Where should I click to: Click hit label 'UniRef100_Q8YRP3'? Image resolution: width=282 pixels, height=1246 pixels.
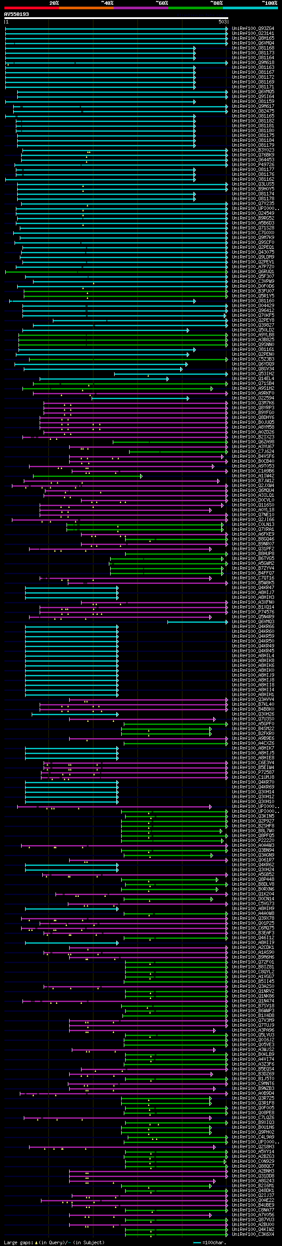[253, 408]
